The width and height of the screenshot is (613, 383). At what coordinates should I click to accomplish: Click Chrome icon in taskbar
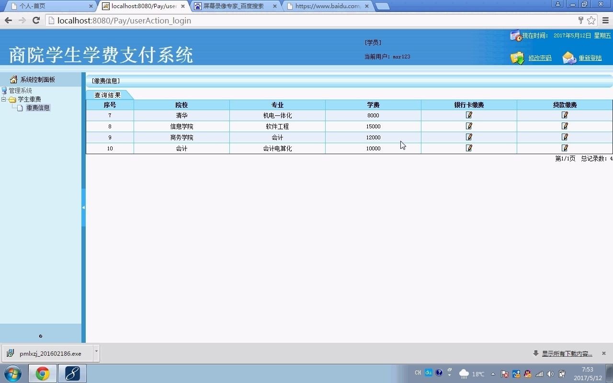point(43,373)
